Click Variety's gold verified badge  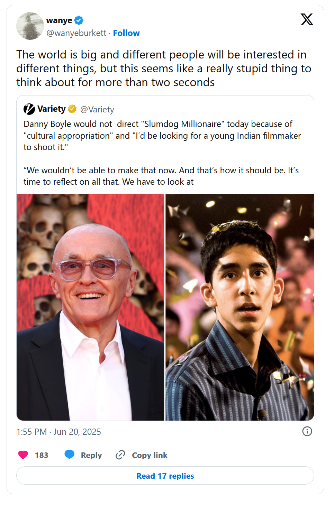[x=72, y=109]
